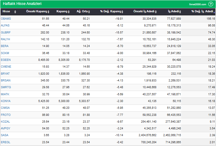This screenshot has height=146, width=216.
Task: Open the KONYA stock link
Action: tap(6, 101)
